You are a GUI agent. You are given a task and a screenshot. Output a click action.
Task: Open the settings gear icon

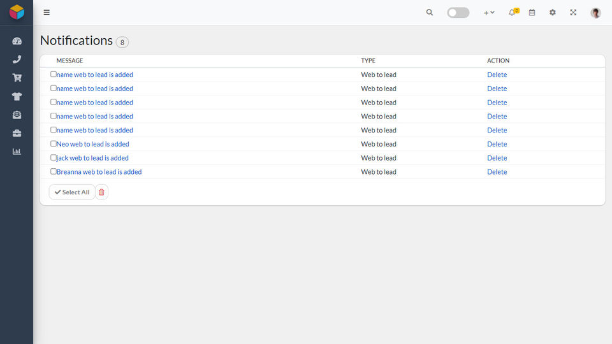point(552,13)
